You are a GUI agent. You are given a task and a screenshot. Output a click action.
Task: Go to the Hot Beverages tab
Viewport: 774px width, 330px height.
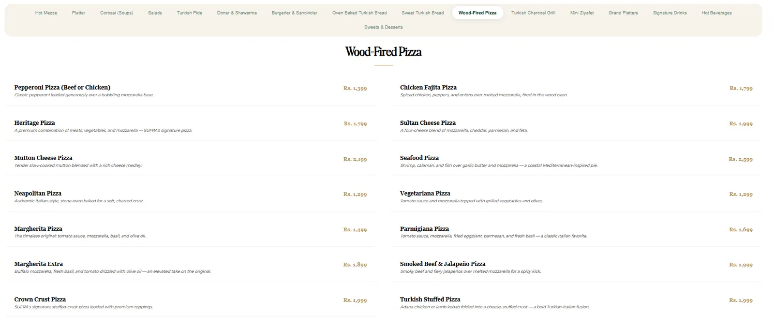coord(716,13)
